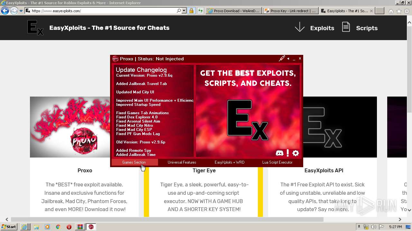The width and height of the screenshot is (412, 231).
Task: Open the Proxo settings gear
Action: 295,153
